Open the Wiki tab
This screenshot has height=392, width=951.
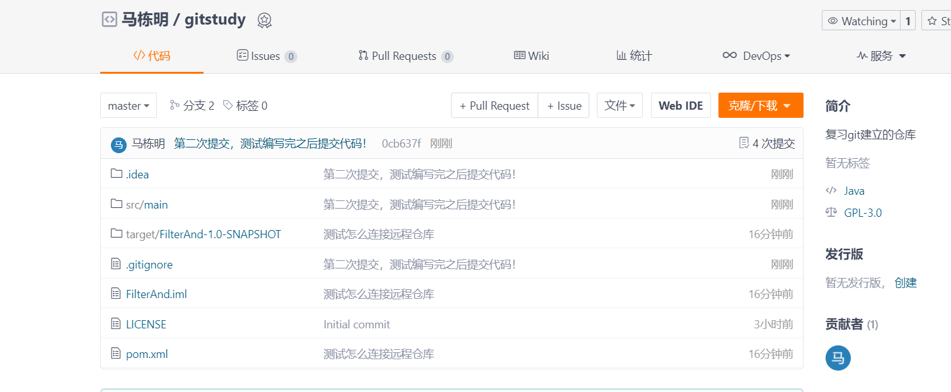[x=531, y=55]
